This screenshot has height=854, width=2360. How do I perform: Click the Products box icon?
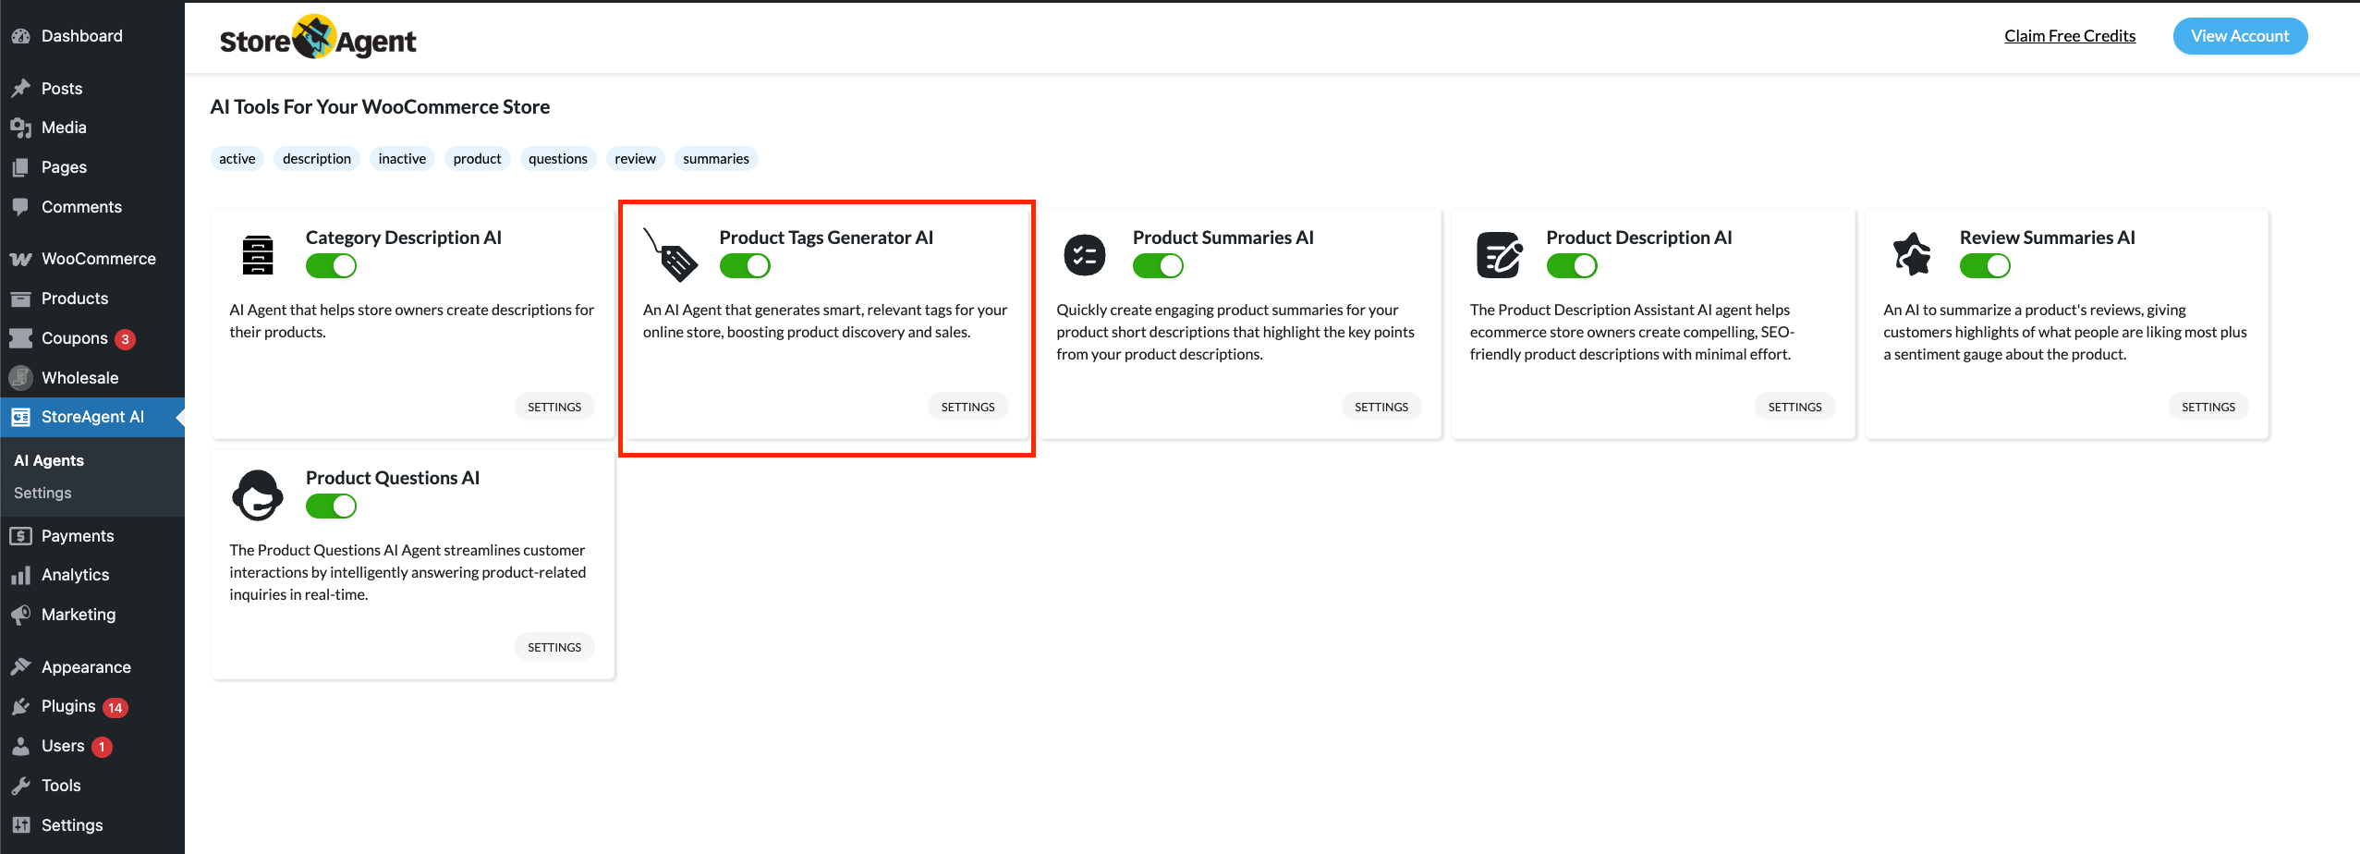pos(20,299)
